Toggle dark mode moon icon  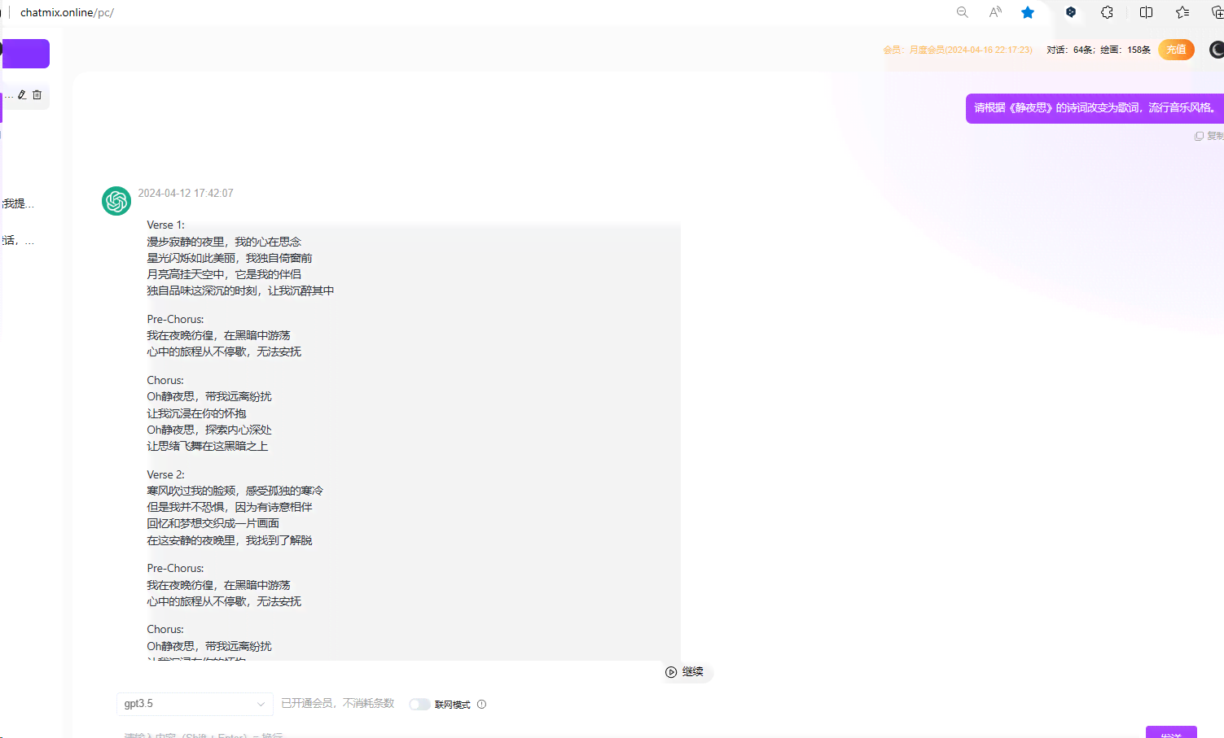[x=1217, y=50]
